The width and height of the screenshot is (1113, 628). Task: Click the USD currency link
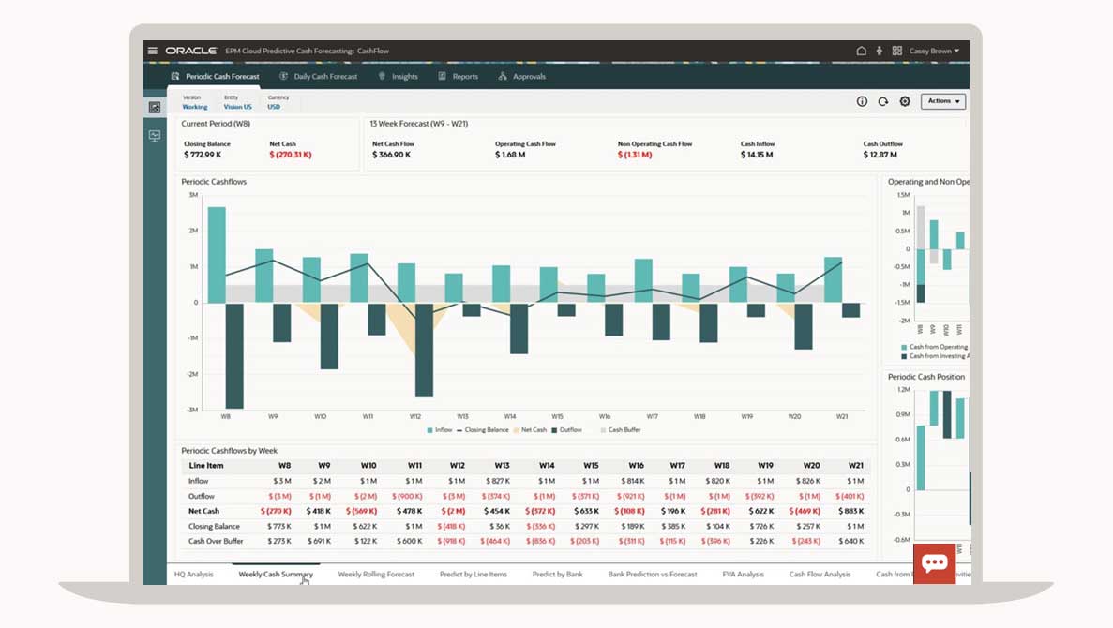pyautogui.click(x=274, y=107)
